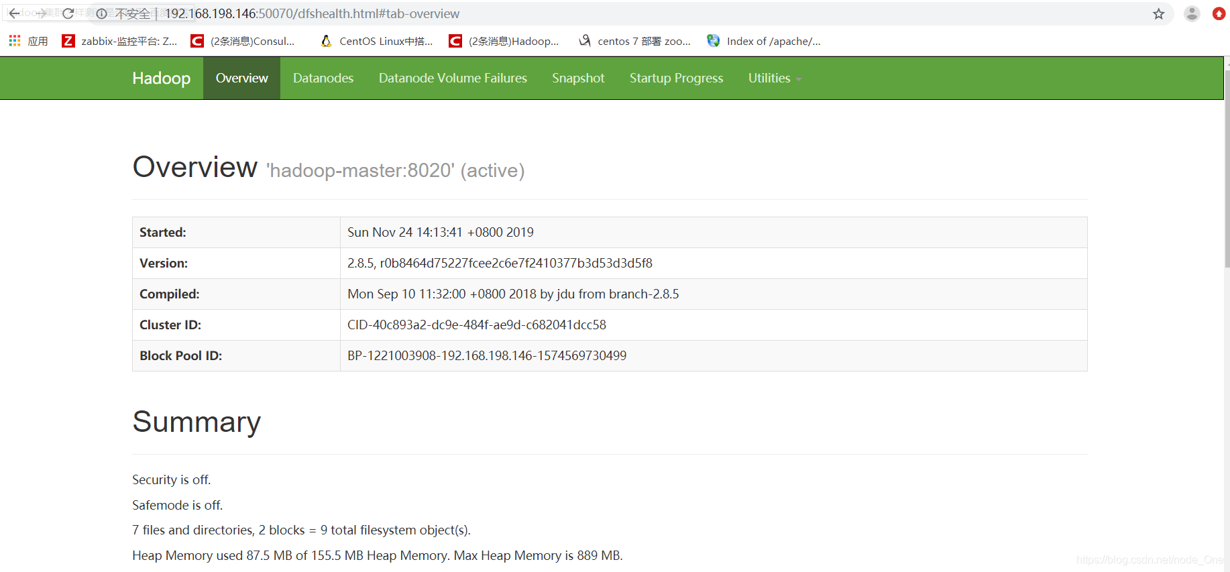Click the 'Block Pool ID:' row label

pyautogui.click(x=181, y=355)
